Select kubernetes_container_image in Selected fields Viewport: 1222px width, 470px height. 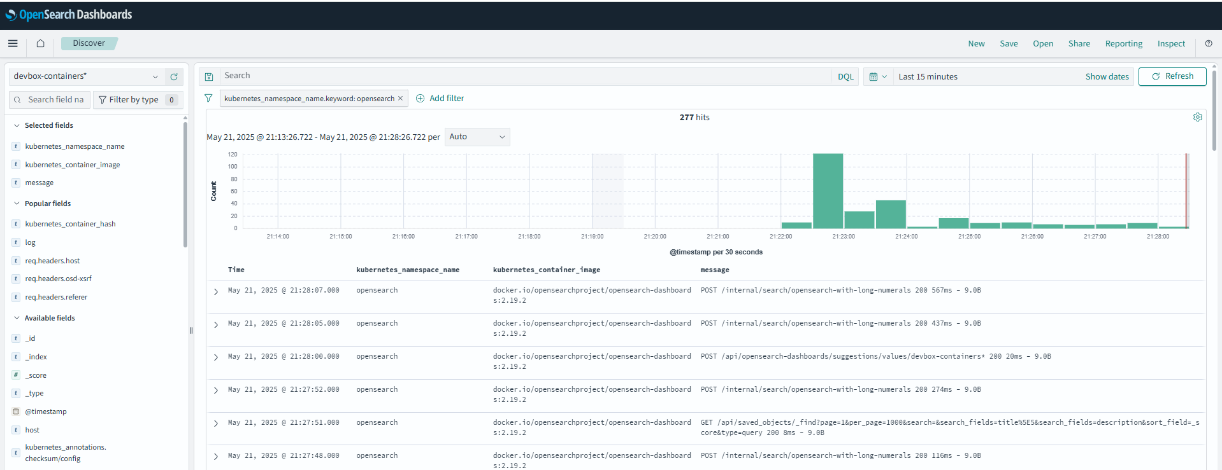(73, 165)
